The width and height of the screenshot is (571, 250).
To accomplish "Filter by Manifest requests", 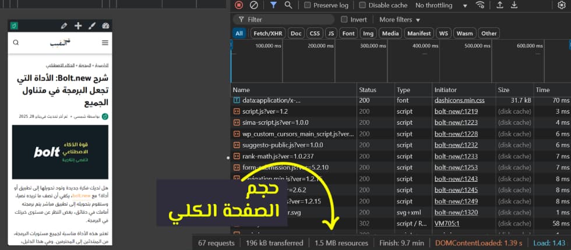I will pos(419,34).
